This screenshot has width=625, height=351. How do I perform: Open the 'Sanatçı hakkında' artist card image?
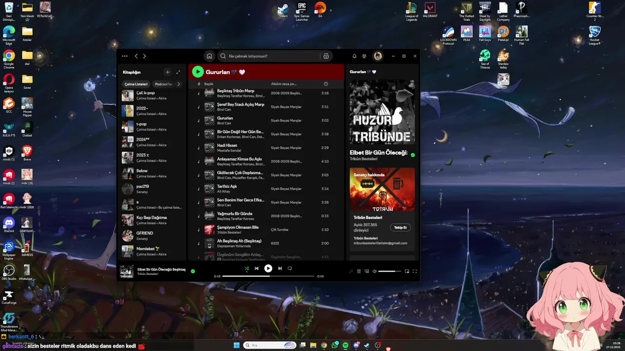click(x=382, y=190)
